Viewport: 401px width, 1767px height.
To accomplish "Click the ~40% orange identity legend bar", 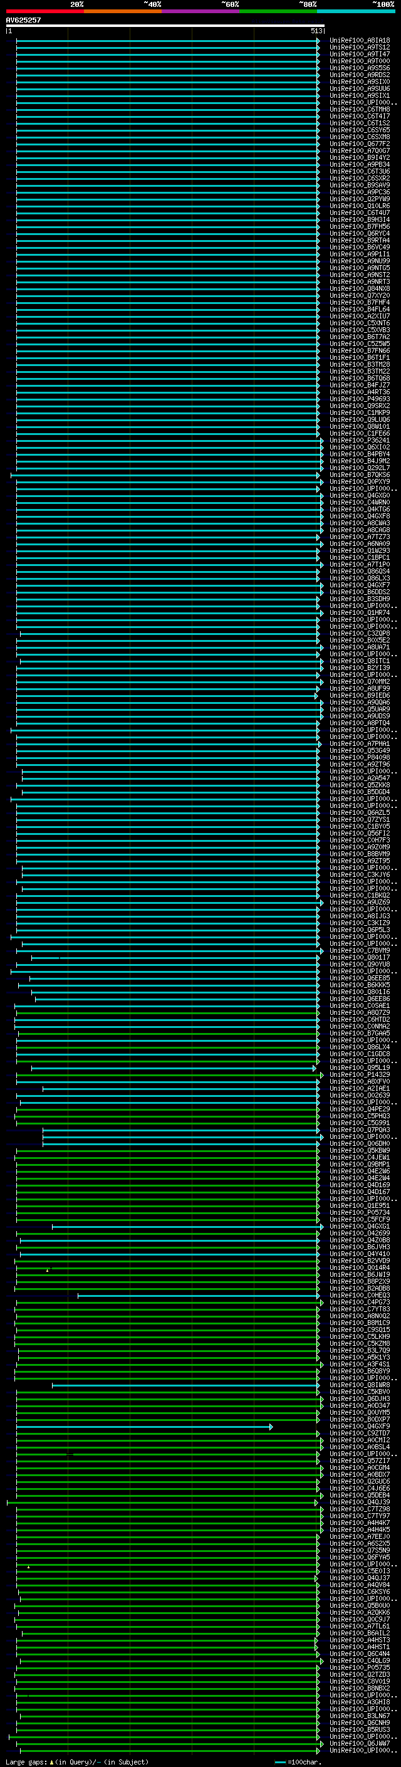I will pos(123,12).
